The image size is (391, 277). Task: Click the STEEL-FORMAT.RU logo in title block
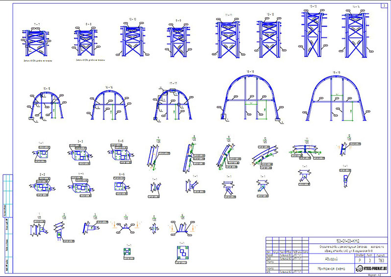pyautogui.click(x=371, y=269)
